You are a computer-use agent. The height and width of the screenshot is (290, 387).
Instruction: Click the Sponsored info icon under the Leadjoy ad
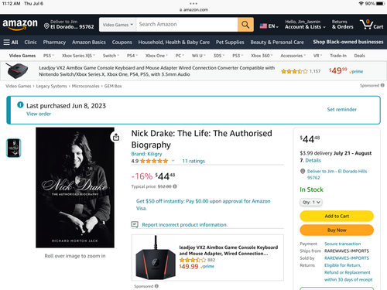[156, 286]
